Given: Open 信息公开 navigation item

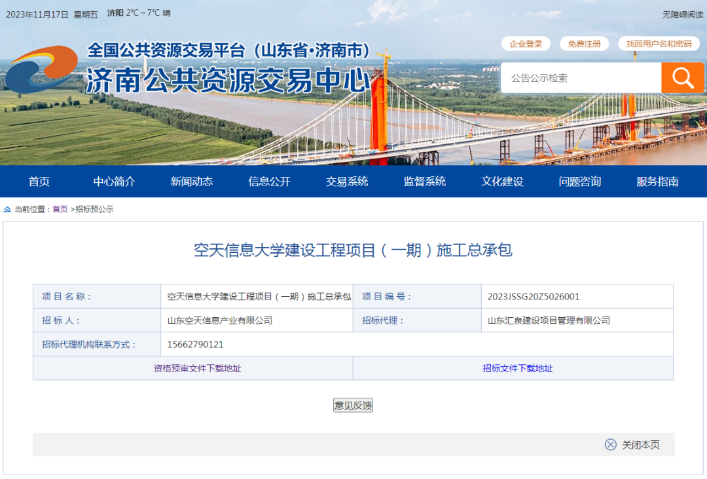Looking at the screenshot, I should click(269, 182).
